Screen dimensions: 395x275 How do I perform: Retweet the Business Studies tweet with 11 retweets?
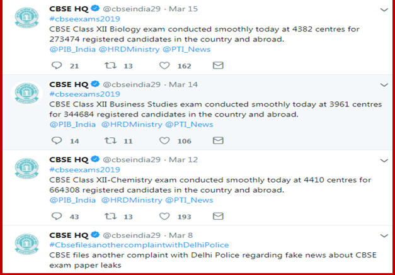point(111,140)
